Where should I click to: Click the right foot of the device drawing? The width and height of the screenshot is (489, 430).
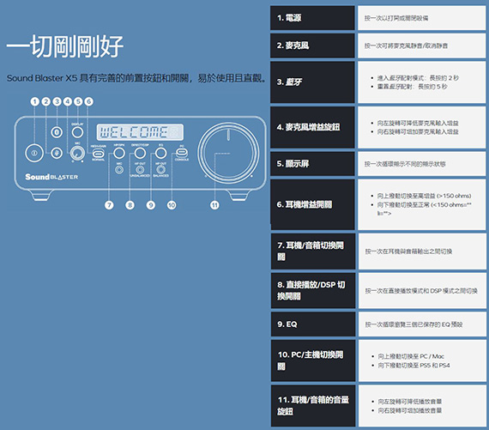[239, 196]
